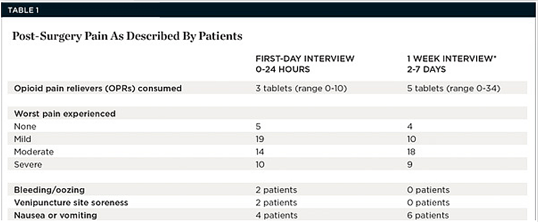Select the Moderate pain level row label

pos(34,152)
